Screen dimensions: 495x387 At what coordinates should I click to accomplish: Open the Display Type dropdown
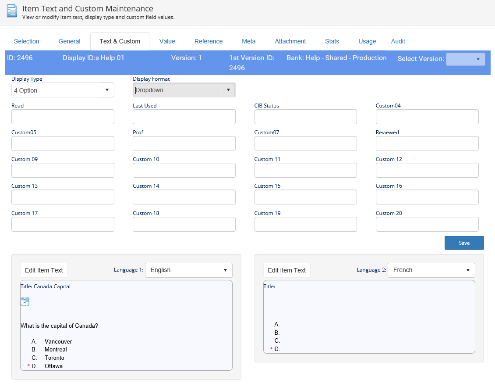pyautogui.click(x=63, y=90)
